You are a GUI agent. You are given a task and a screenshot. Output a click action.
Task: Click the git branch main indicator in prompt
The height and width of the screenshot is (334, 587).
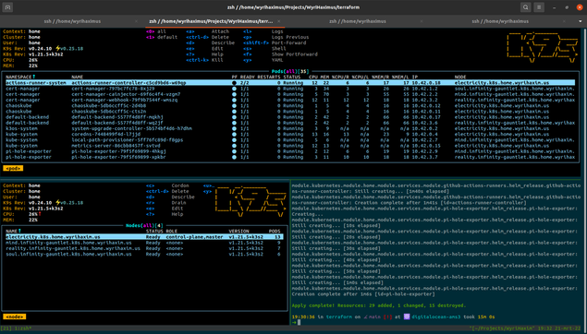[373, 316]
